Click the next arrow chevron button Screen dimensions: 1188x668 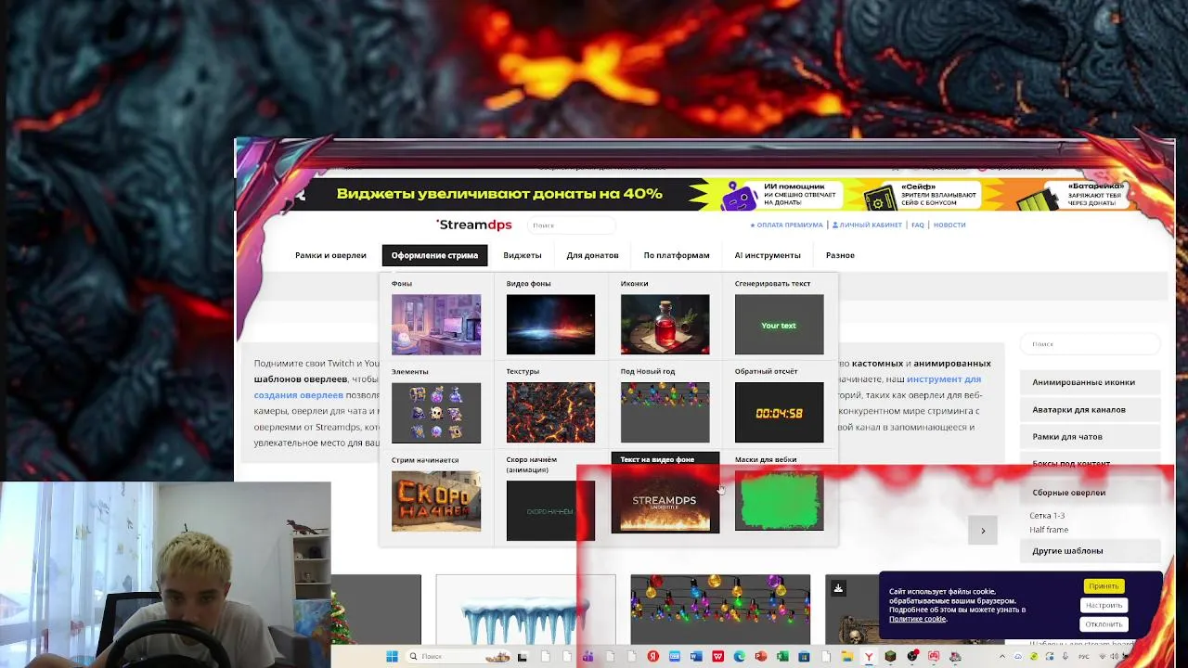tap(983, 531)
